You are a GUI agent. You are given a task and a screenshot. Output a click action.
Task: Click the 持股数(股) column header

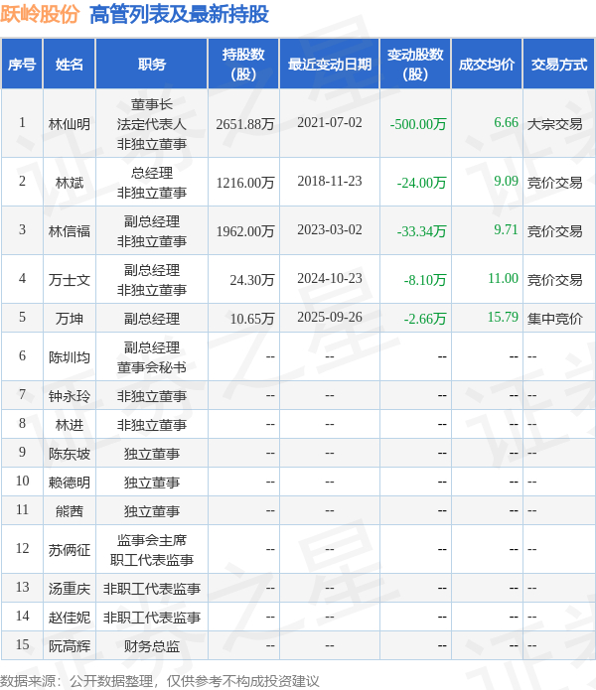pyautogui.click(x=243, y=65)
